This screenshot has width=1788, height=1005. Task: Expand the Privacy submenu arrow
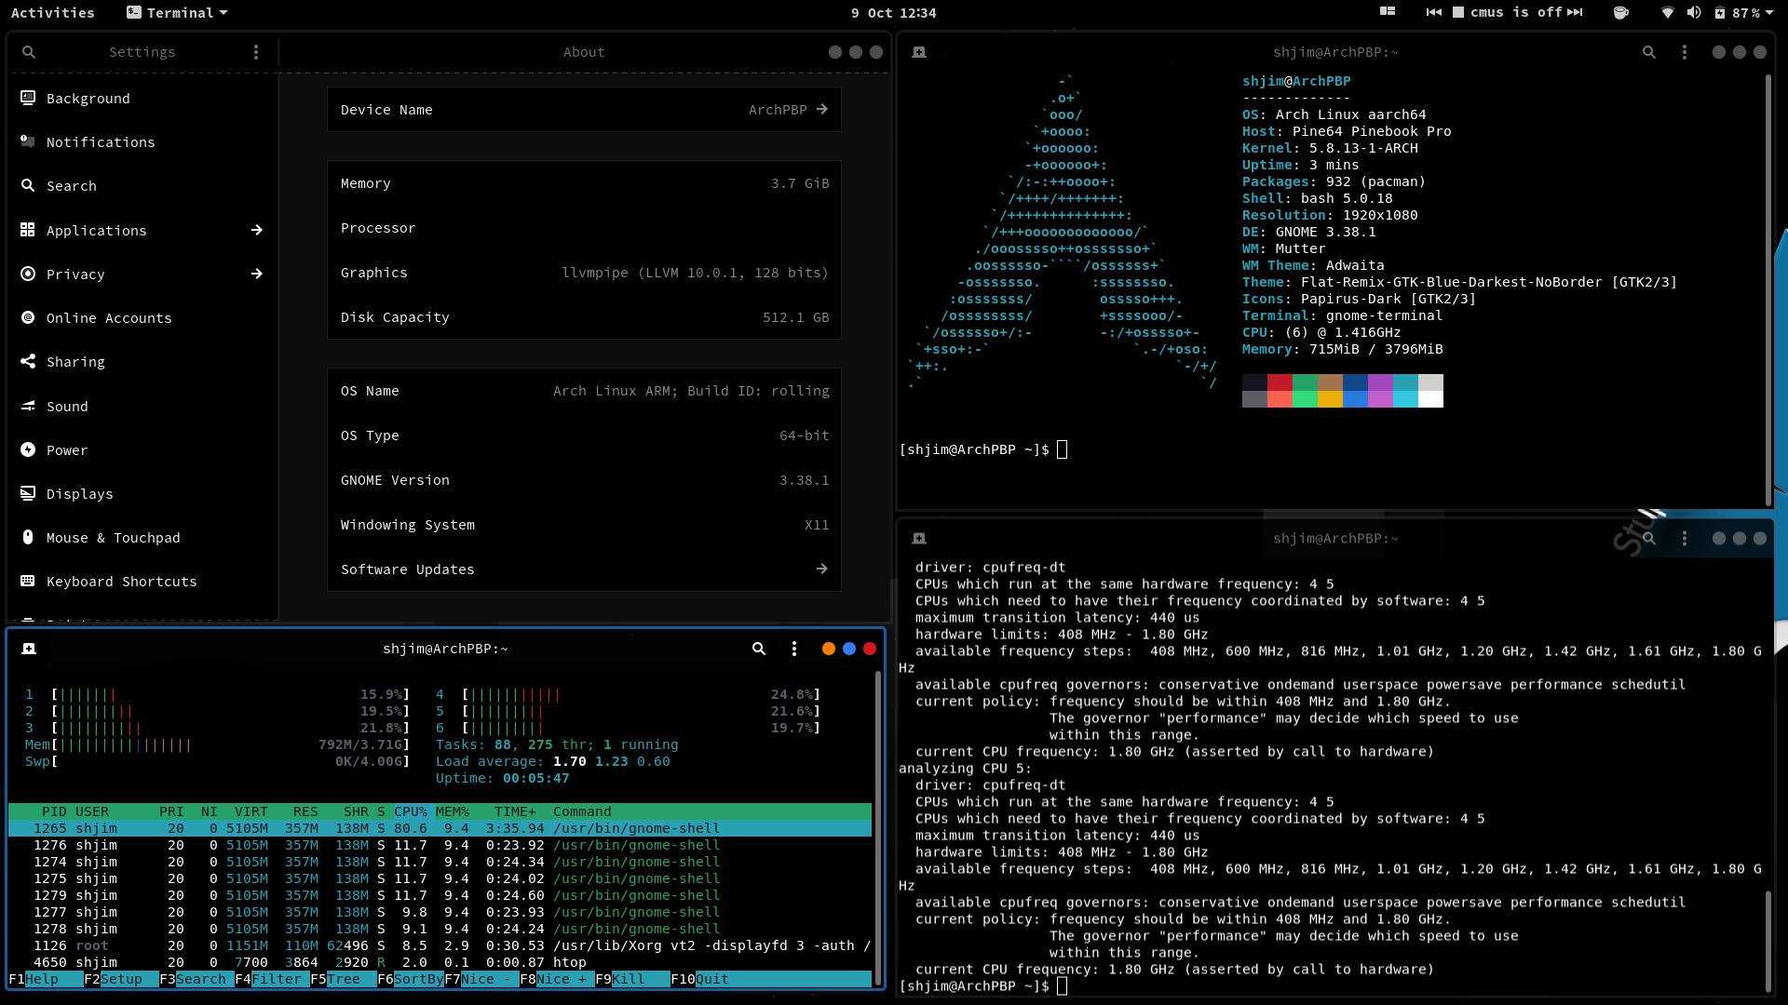(256, 274)
